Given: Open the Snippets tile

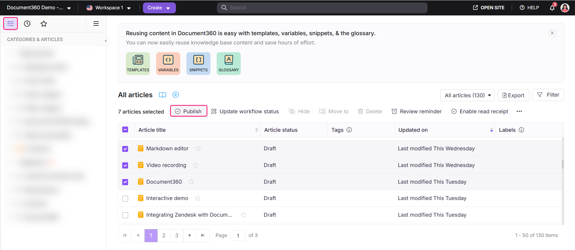Looking at the screenshot, I should (x=198, y=63).
